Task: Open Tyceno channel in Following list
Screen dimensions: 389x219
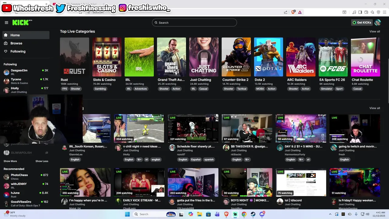Action: click(x=26, y=81)
